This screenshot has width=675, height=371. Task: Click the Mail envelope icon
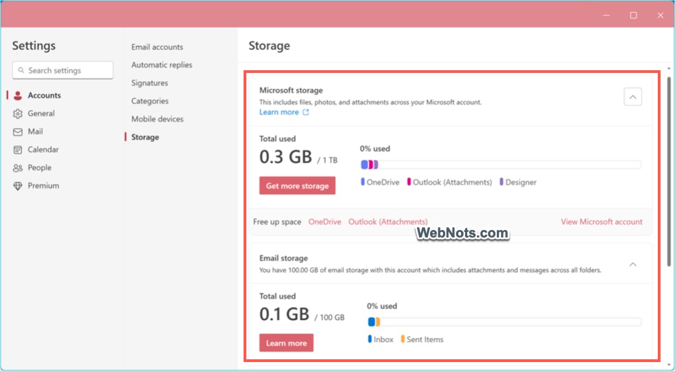[x=18, y=131]
